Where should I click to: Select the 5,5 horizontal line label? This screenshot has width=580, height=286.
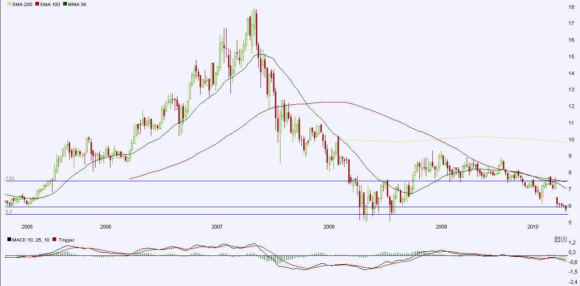click(x=8, y=212)
